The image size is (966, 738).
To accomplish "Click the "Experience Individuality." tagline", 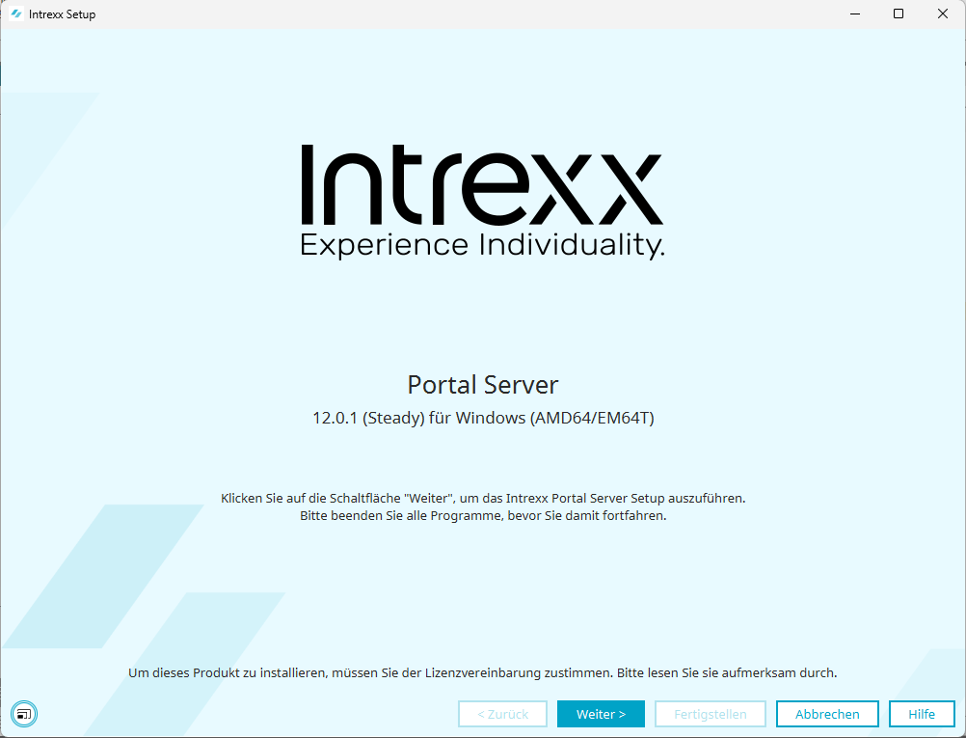I will [x=482, y=244].
